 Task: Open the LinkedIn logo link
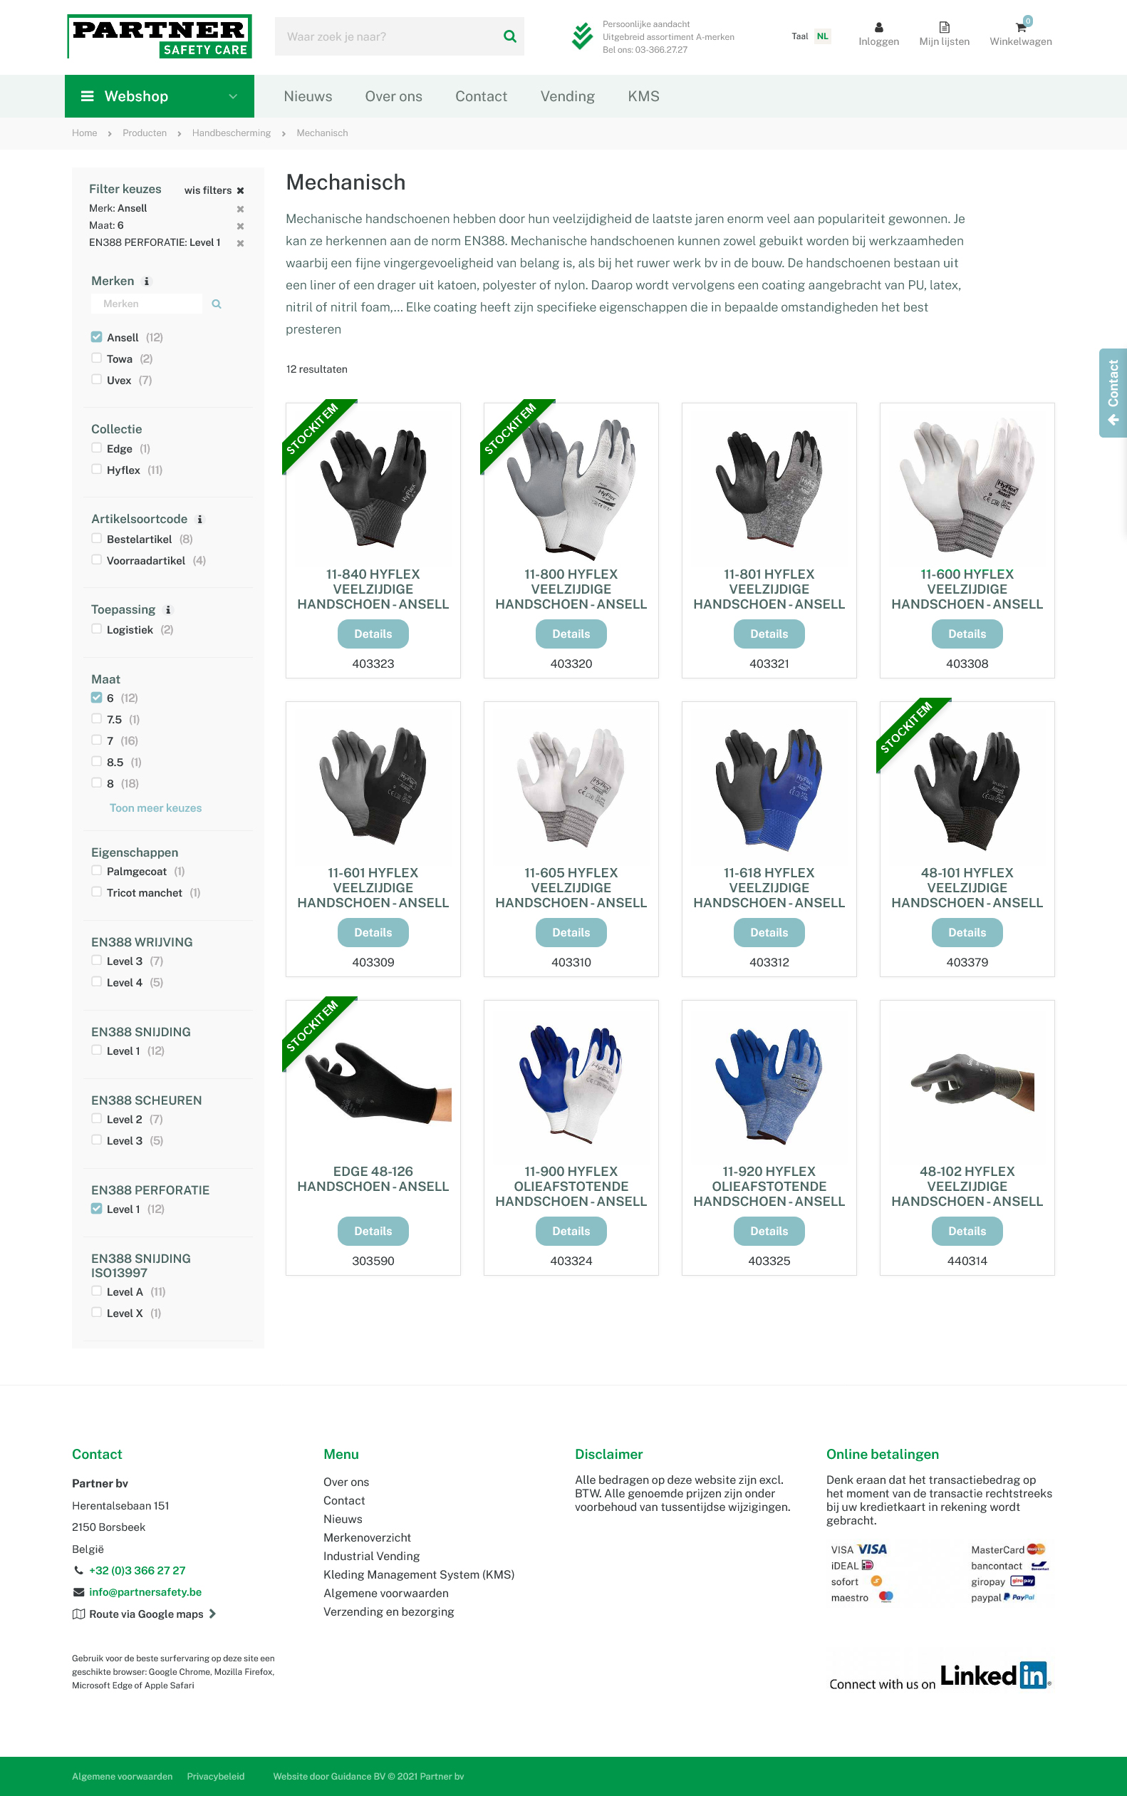994,1676
